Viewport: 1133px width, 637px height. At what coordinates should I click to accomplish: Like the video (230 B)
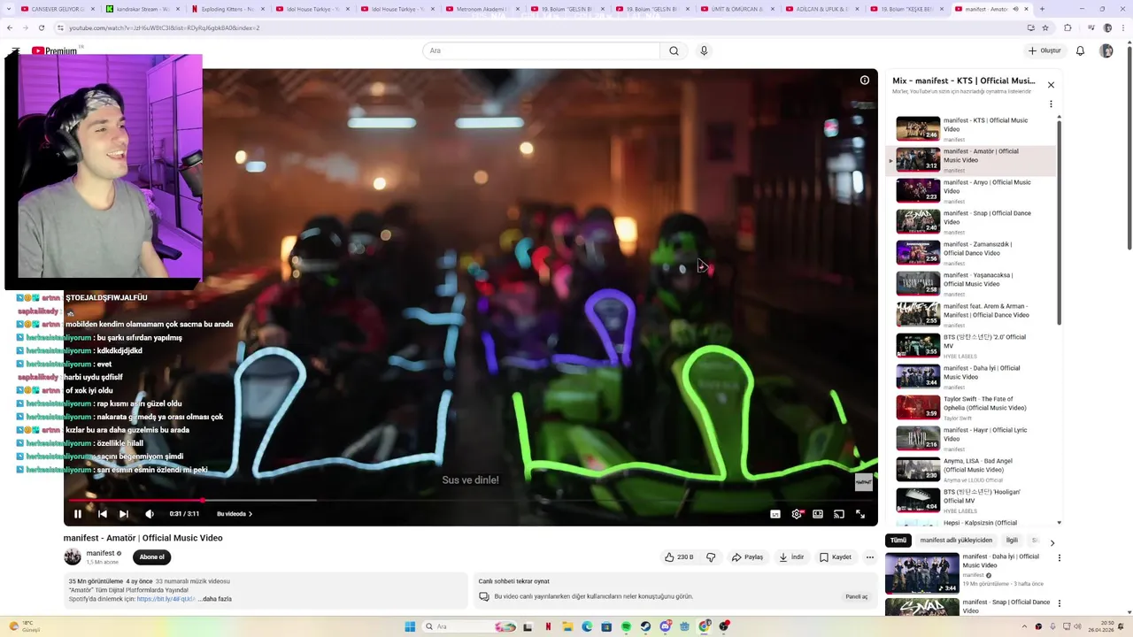(x=679, y=557)
